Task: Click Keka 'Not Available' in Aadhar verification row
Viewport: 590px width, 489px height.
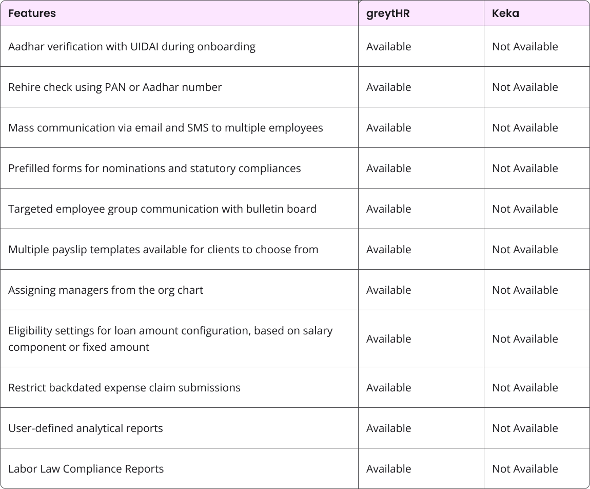Action: point(525,46)
